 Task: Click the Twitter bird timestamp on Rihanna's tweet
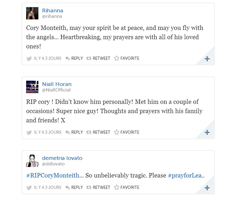pyautogui.click(x=44, y=58)
